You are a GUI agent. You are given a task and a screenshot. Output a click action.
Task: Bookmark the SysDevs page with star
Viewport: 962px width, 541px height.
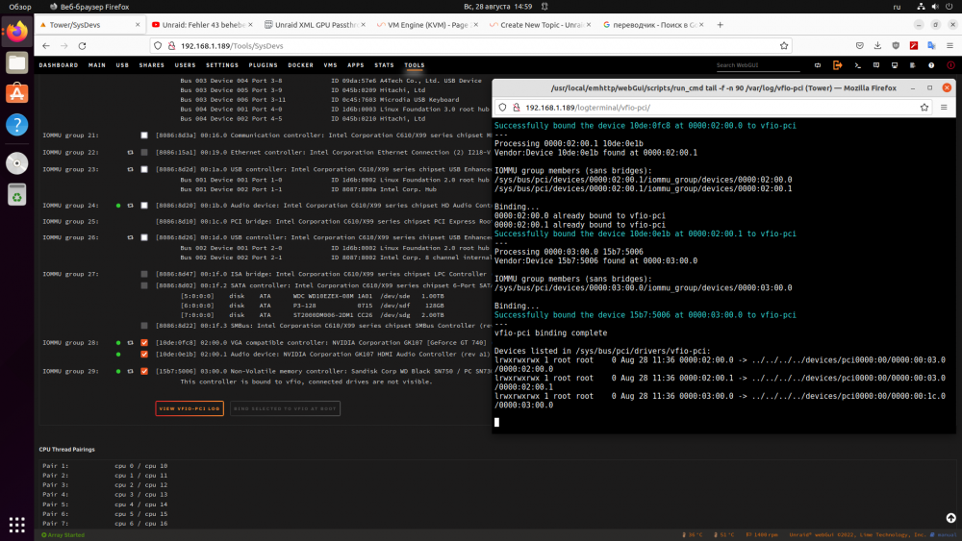[x=783, y=45]
